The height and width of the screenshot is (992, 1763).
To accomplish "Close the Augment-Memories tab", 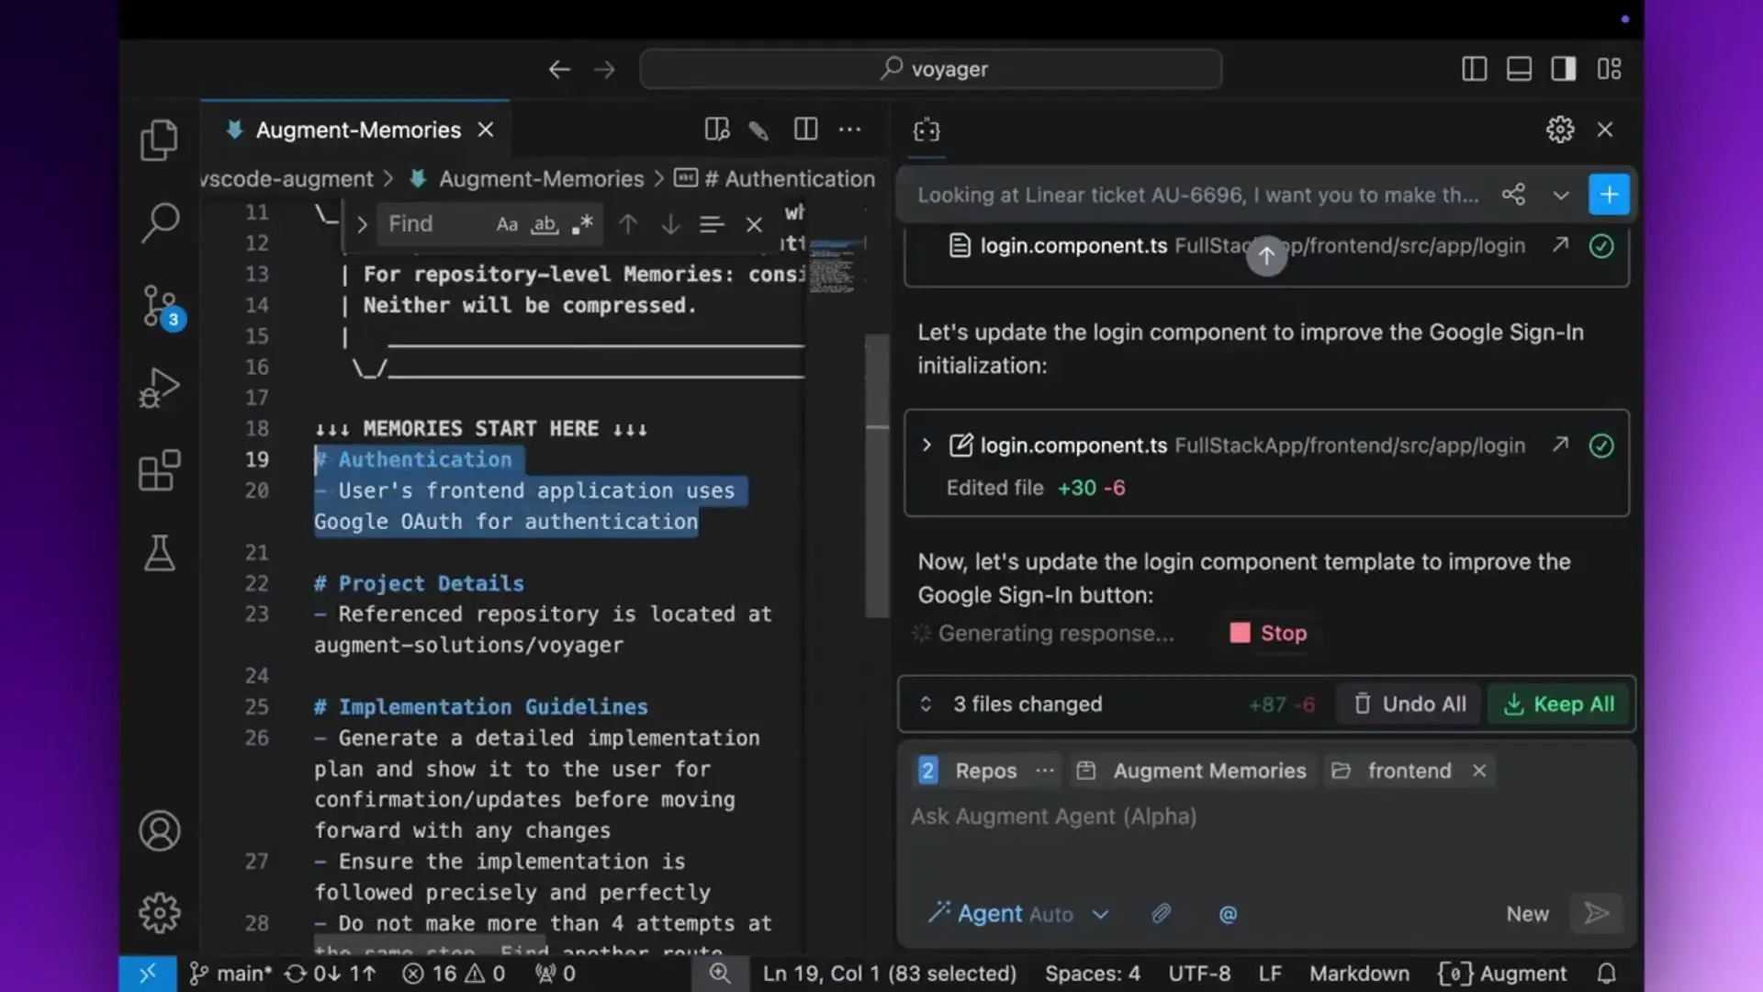I will [x=486, y=130].
